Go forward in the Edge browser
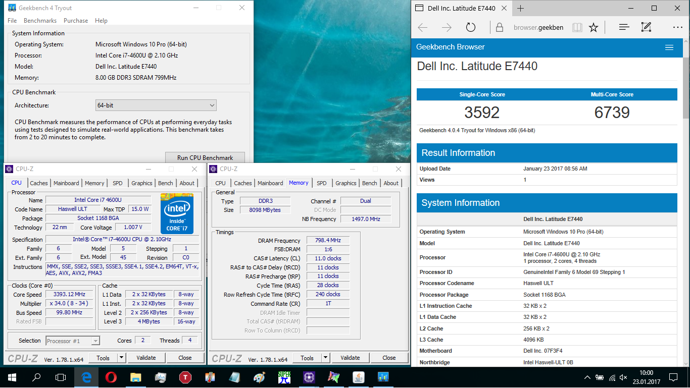690x388 pixels. 447,27
